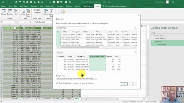Select SATIŞ ELEMANI KODU column header in preview

[x=97, y=57]
